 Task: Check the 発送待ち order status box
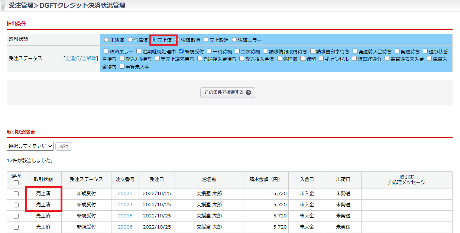point(398,51)
